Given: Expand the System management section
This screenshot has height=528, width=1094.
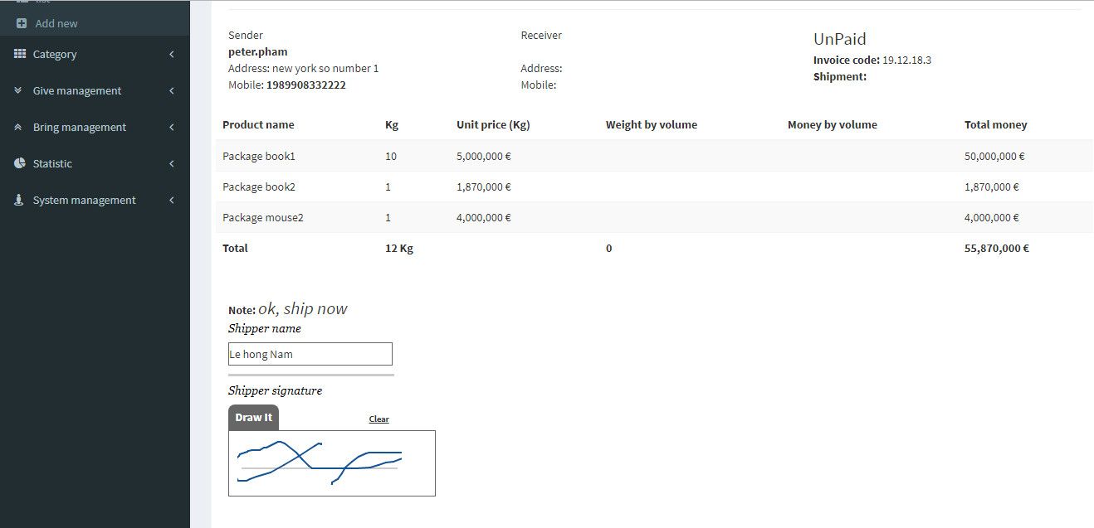Looking at the screenshot, I should [171, 200].
